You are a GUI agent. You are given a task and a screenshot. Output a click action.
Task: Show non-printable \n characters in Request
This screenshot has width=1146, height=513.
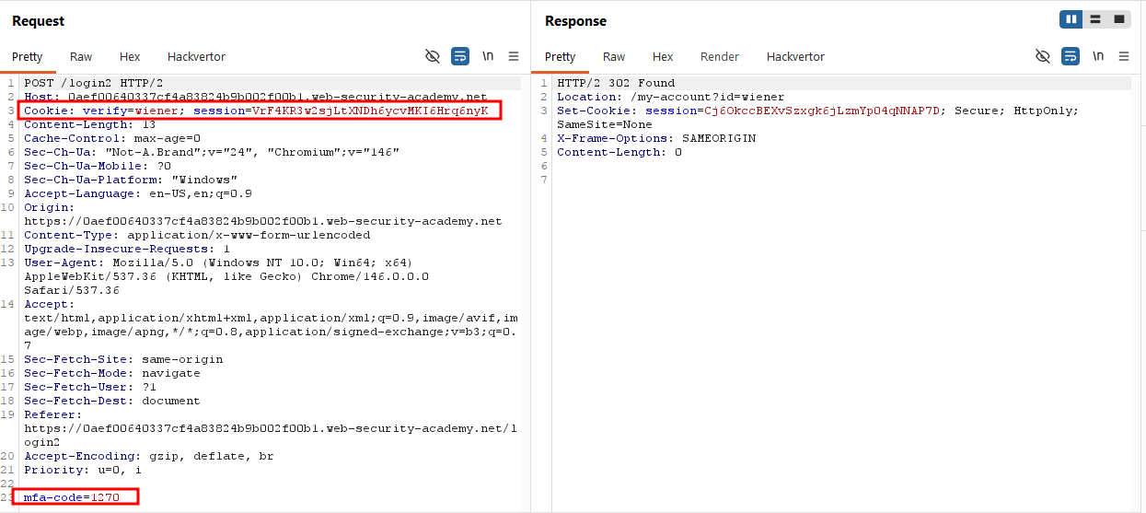coord(488,56)
